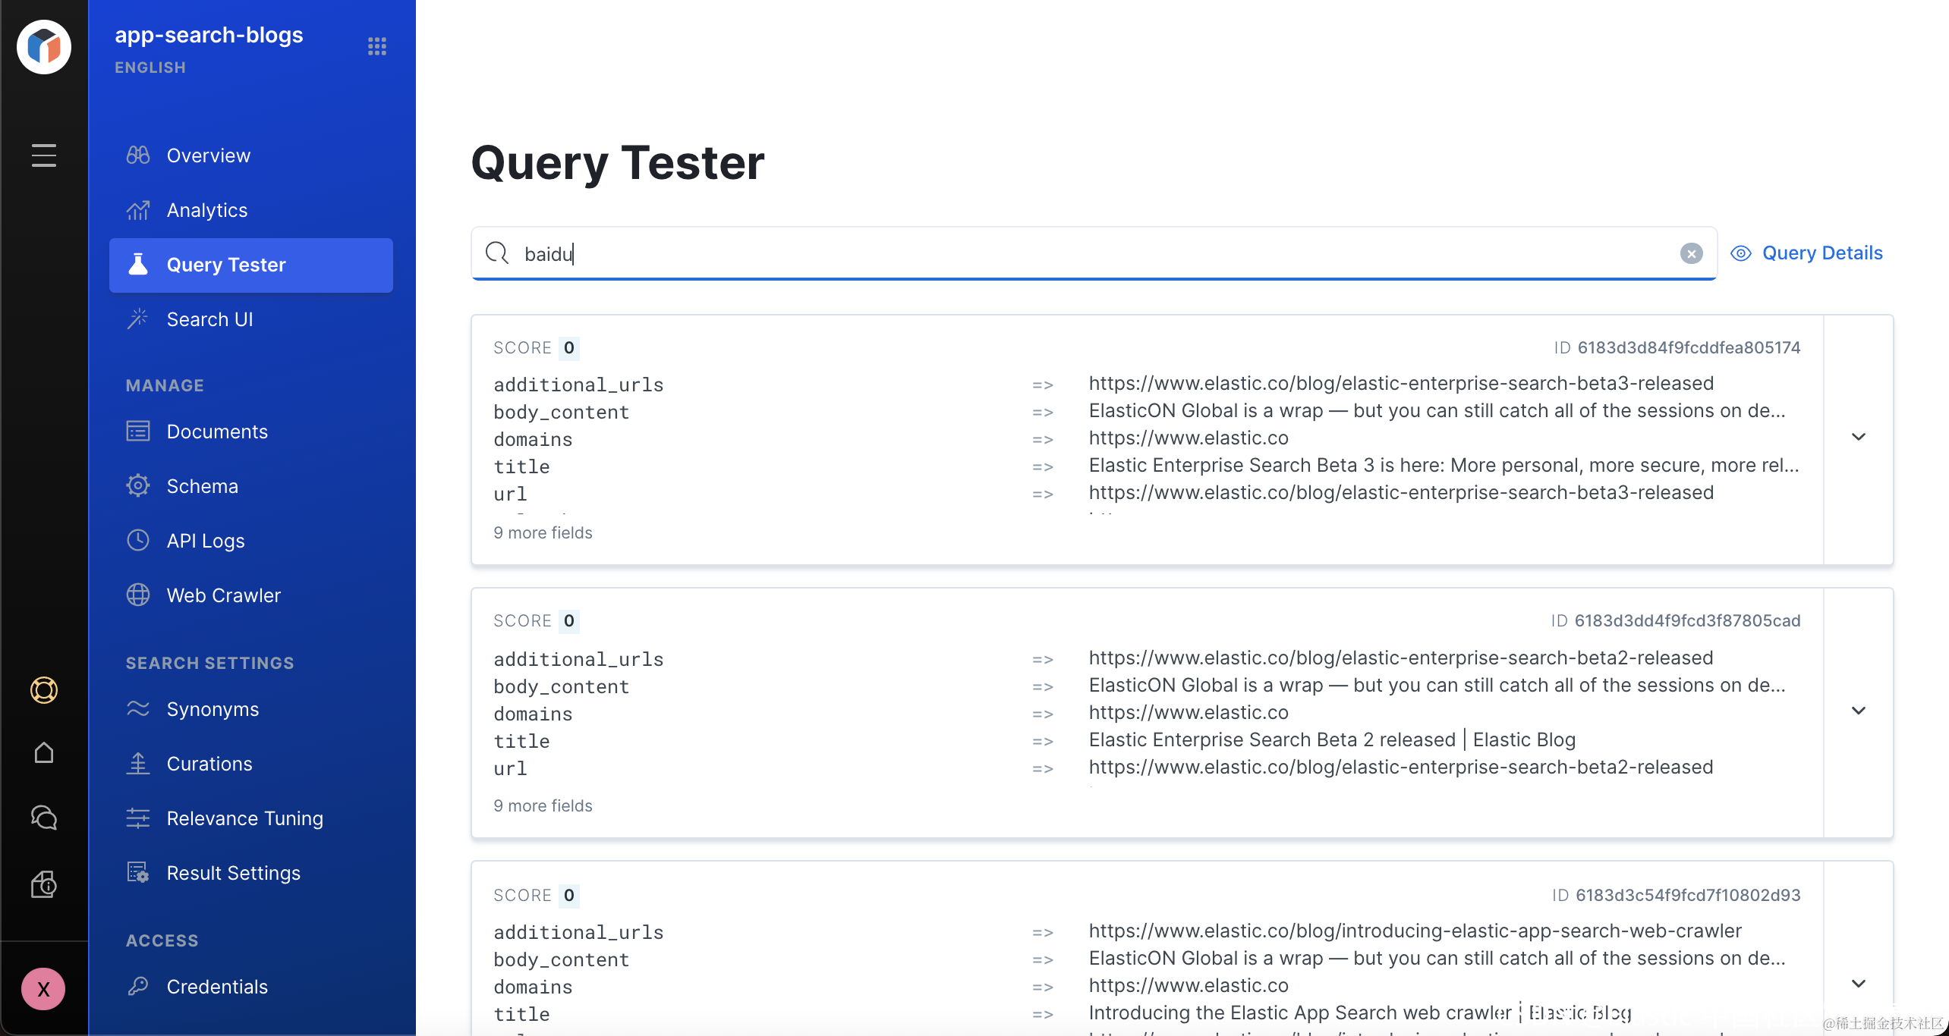Clear the search query with X icon
The height and width of the screenshot is (1036, 1949).
pos(1691,253)
